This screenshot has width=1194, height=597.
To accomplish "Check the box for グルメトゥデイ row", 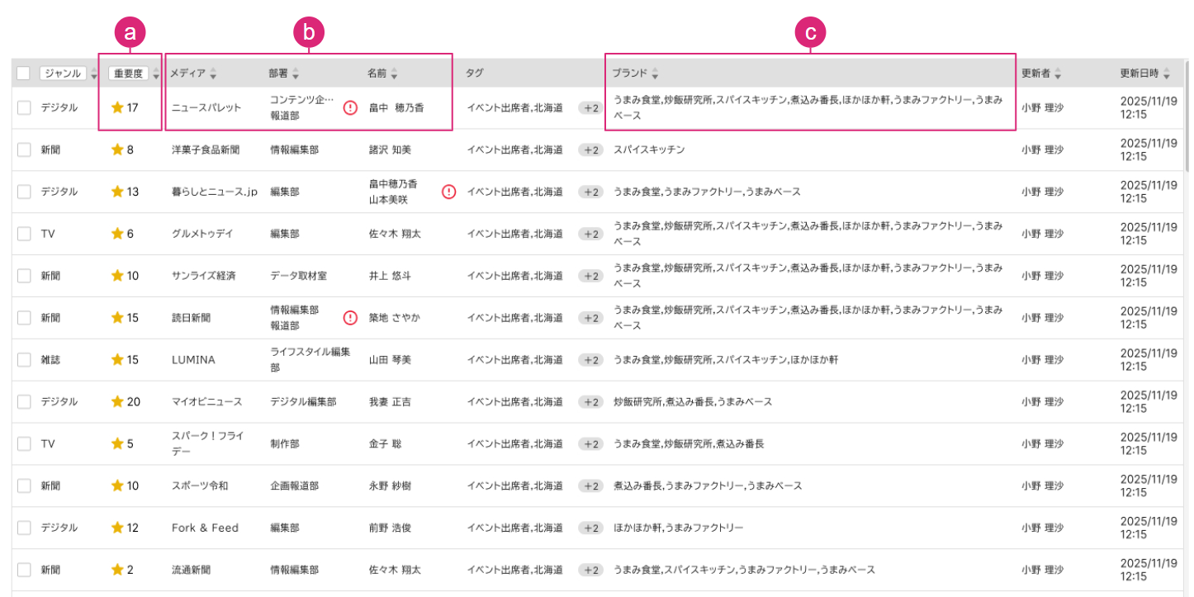I will pos(24,234).
